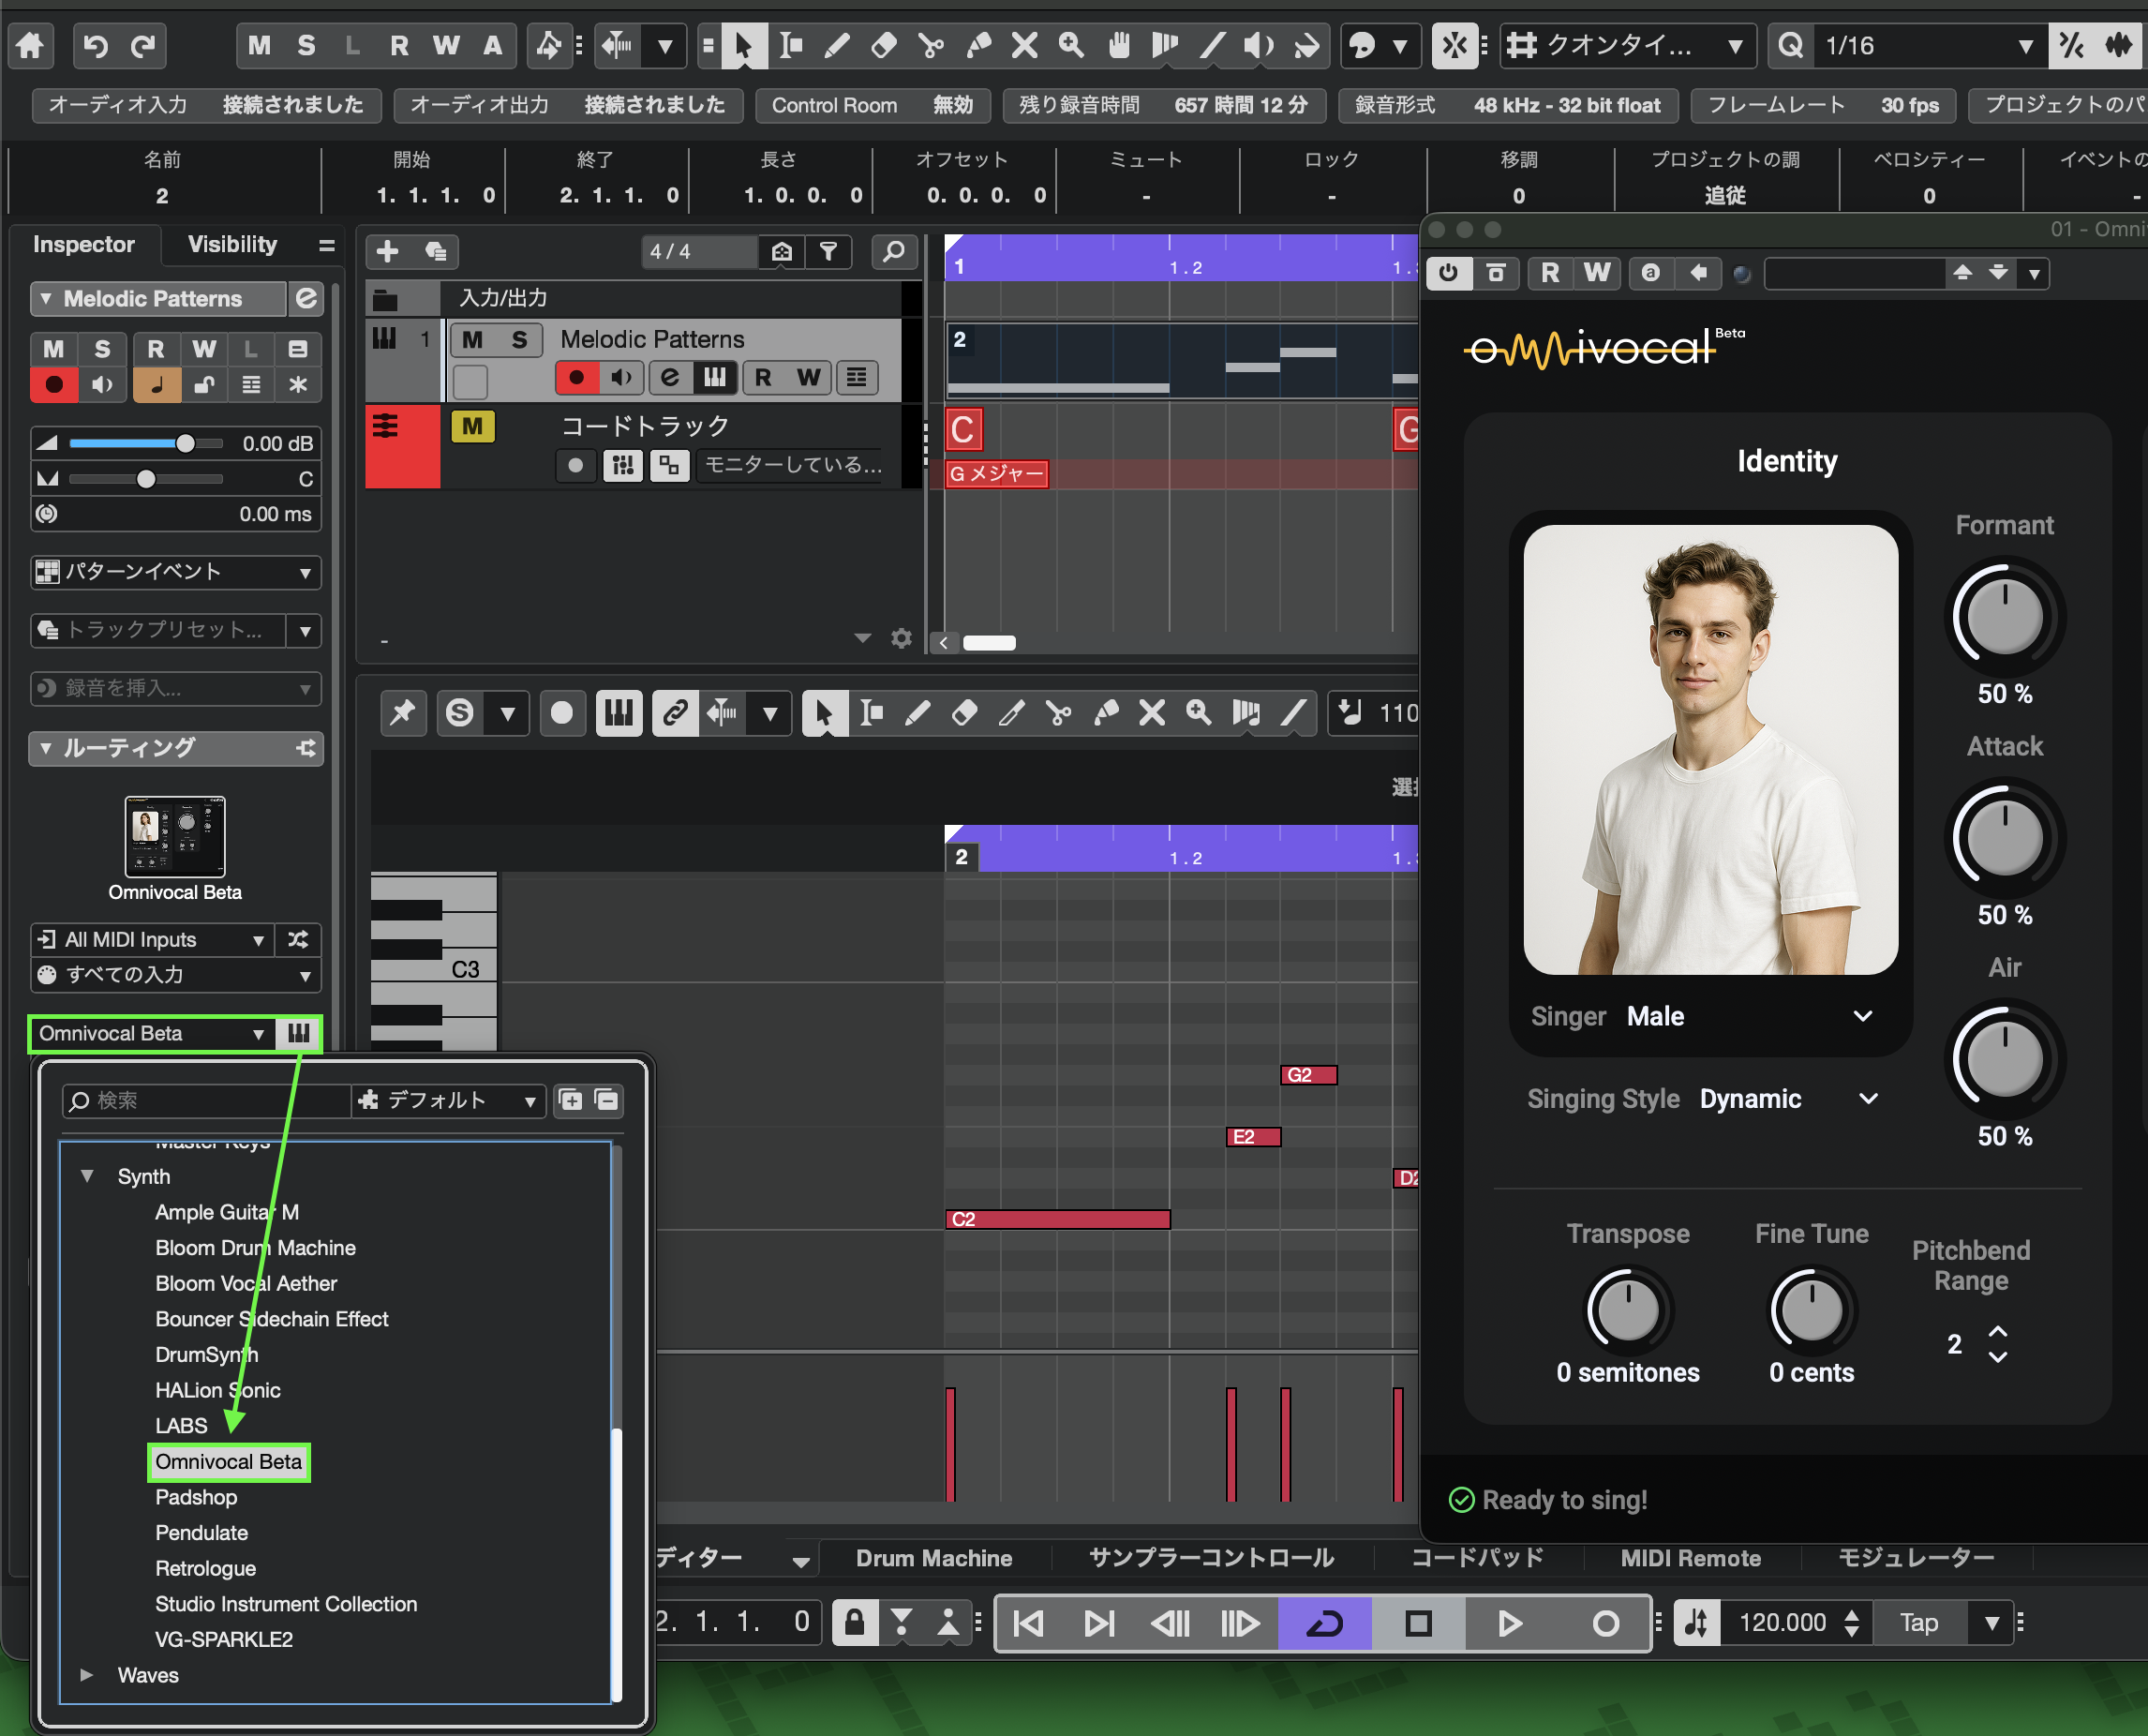This screenshot has width=2148, height=1736.
Task: Select the Zoom magnifier tool in main toolbar
Action: tap(1071, 46)
